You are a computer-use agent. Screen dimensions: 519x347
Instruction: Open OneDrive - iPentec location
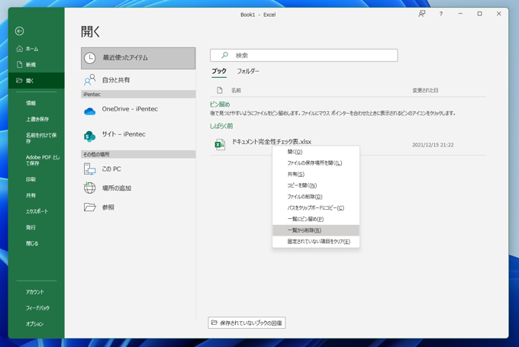click(x=138, y=110)
